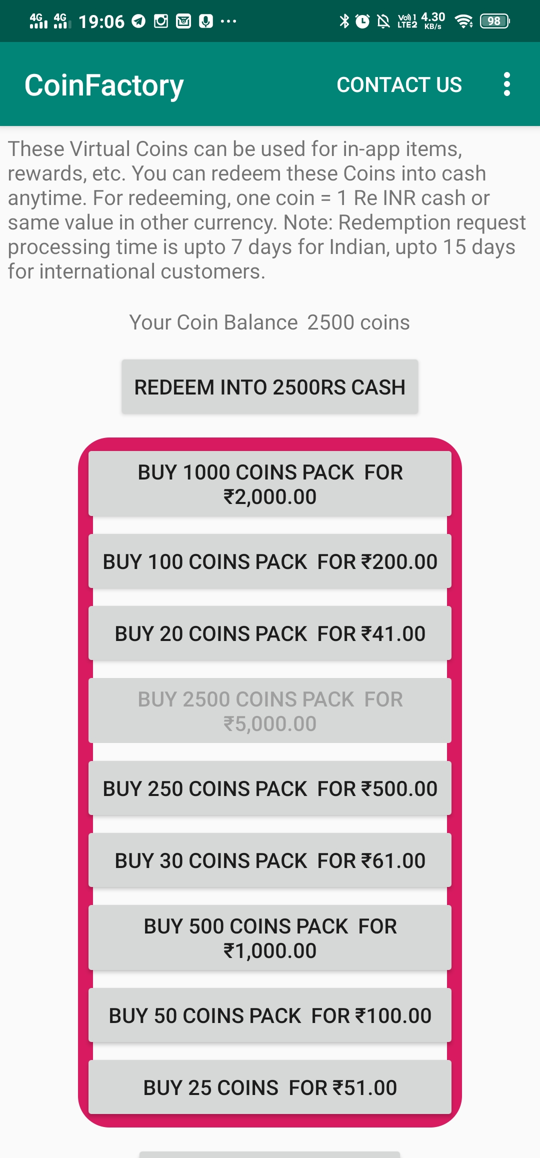The image size is (540, 1158).
Task: Tap the greyed-out 2500 coins pack button
Action: coord(270,711)
